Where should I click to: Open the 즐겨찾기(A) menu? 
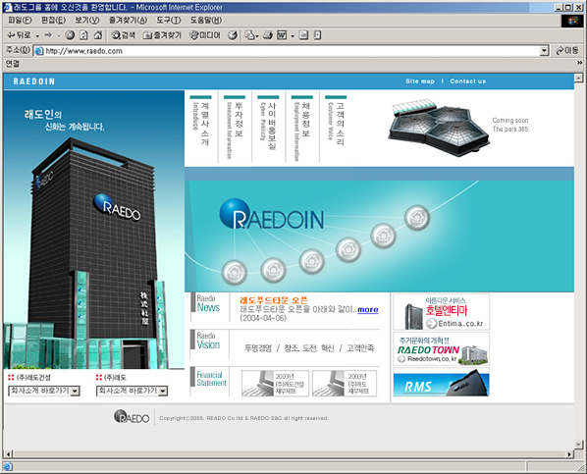[x=128, y=21]
